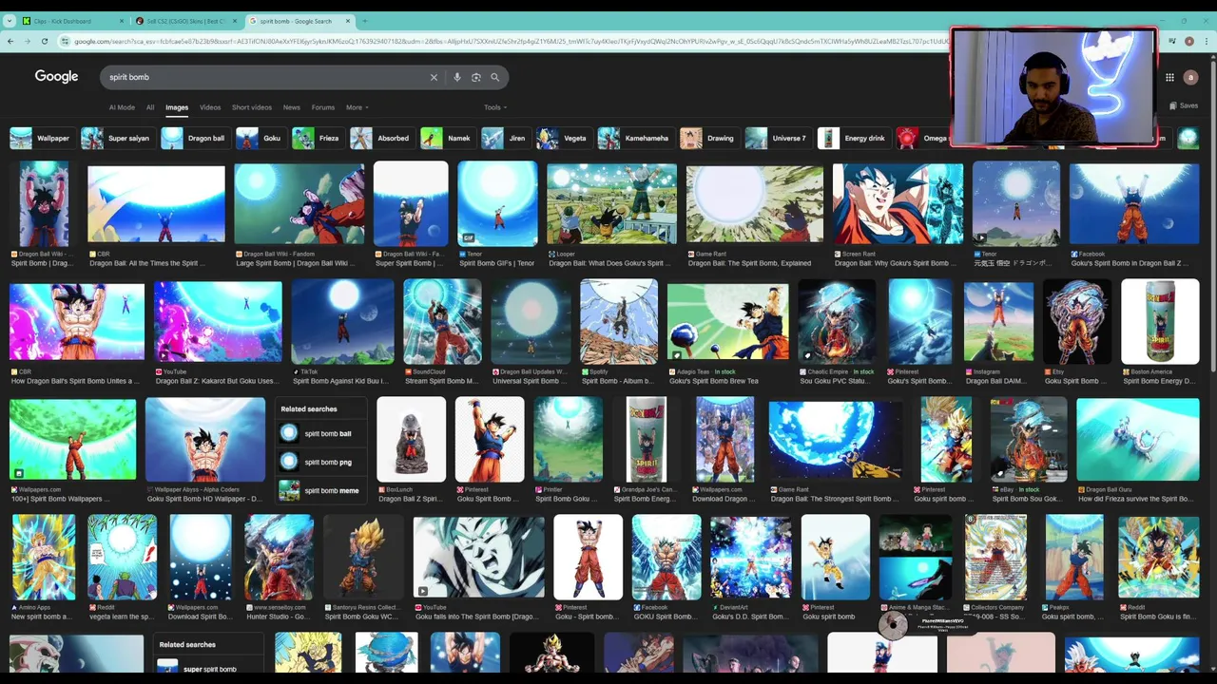Switch to AI Mode results
Image resolution: width=1217 pixels, height=684 pixels.
(x=122, y=107)
